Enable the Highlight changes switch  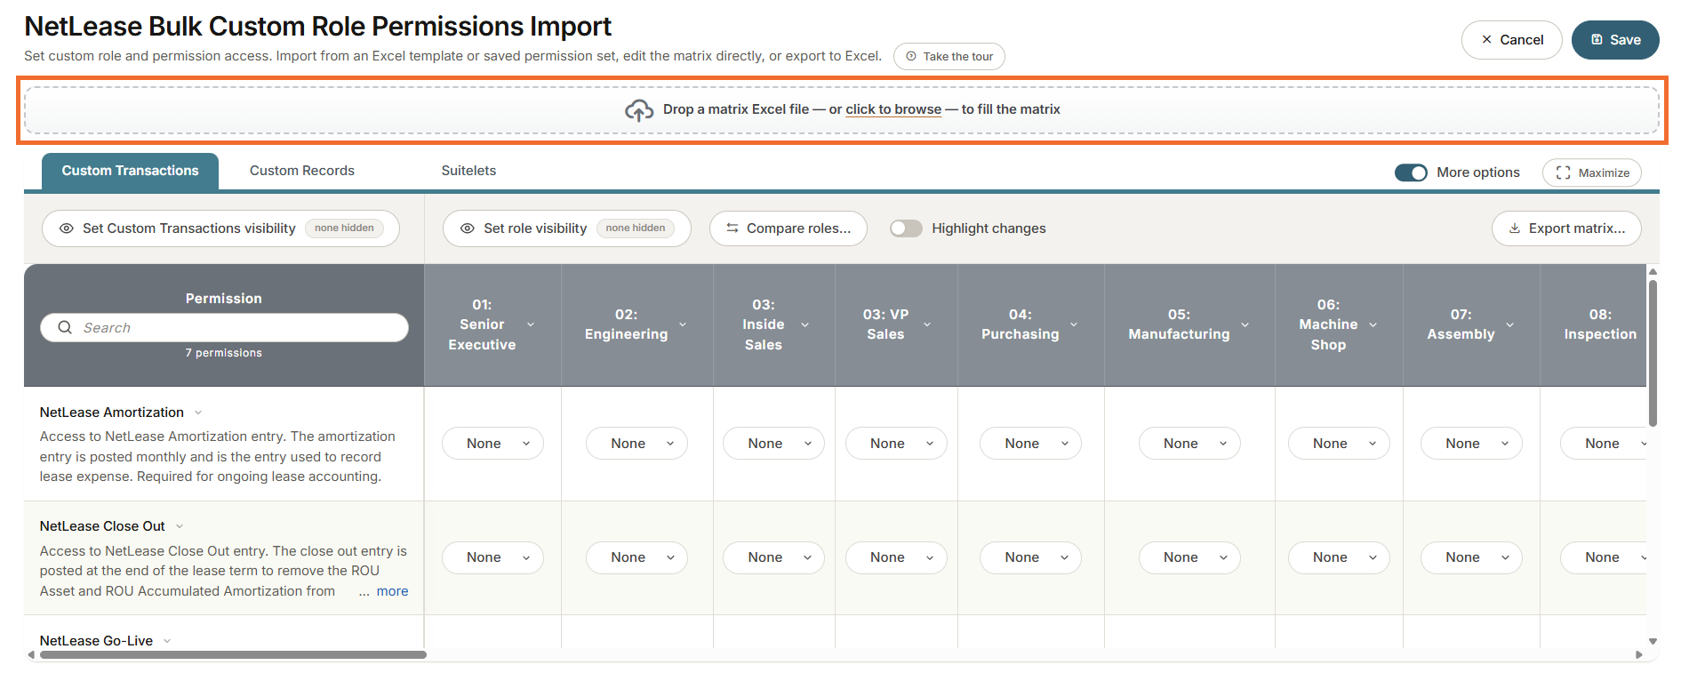906,228
